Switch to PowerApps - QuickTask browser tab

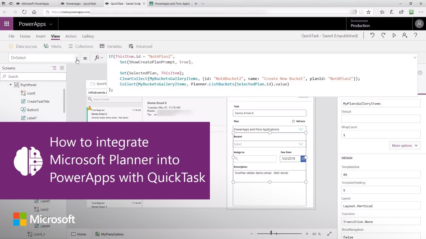(80, 4)
